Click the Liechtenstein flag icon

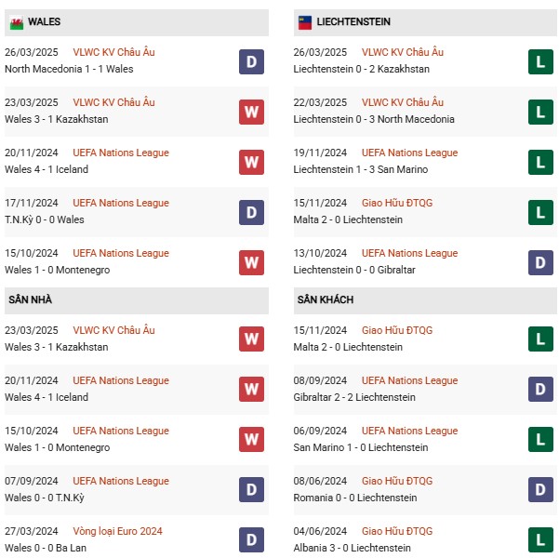click(305, 22)
